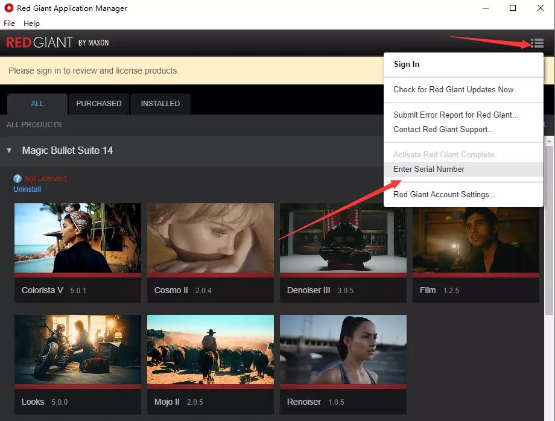The width and height of the screenshot is (555, 421).
Task: Open the Help menu
Action: 31,23
